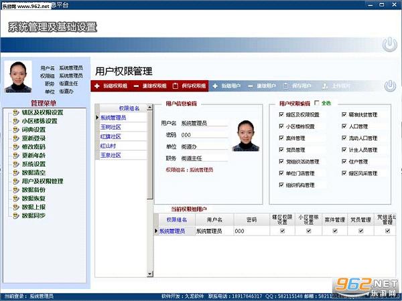Viewport: 402px width, 301px height.
Task: Click the icon beside 数据清空 menu entry
Action: point(16,173)
